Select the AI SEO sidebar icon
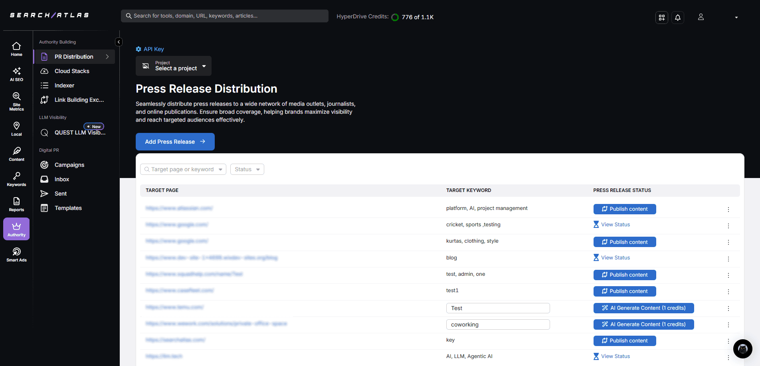This screenshot has width=760, height=366. point(16,73)
